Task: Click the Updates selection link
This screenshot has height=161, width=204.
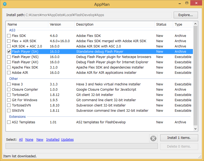Action: tap(67, 140)
